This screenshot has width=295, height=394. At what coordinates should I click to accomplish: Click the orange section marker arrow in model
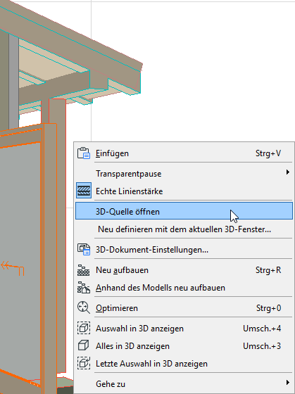click(x=13, y=268)
